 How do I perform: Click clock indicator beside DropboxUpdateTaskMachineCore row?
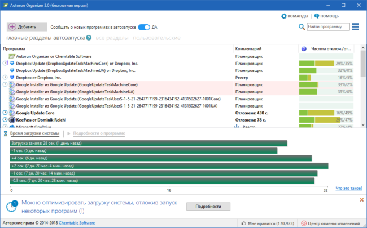5,63
